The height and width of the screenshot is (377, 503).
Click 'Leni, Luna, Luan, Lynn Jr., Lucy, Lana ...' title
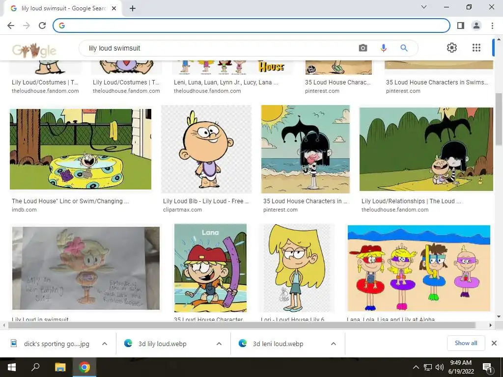(226, 82)
